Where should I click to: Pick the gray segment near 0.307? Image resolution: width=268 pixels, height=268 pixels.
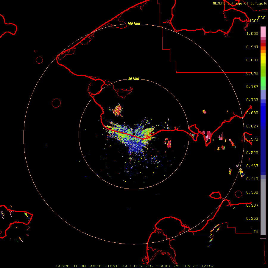point(263,207)
